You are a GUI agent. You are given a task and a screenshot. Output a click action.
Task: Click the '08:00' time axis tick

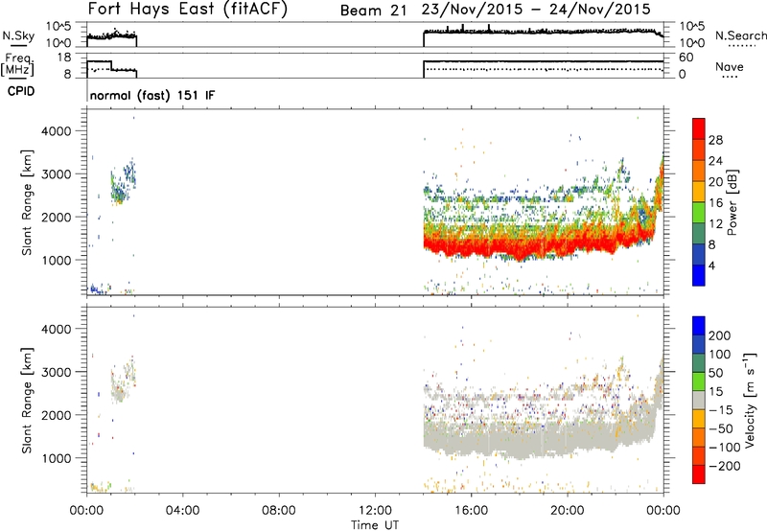pos(279,511)
